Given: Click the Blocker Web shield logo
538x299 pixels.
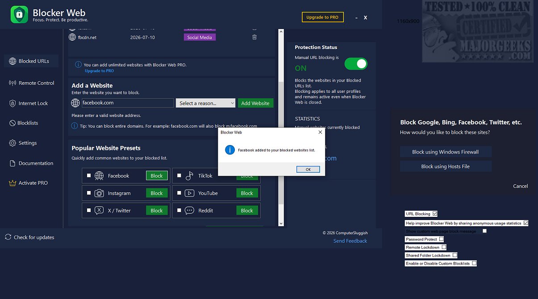Looking at the screenshot, I should [20, 15].
